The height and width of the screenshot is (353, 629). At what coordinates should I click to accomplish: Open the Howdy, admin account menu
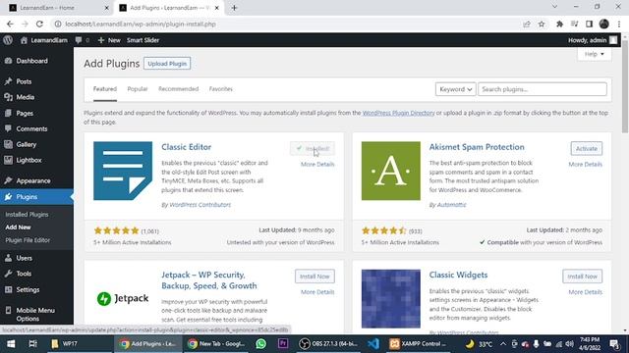point(593,40)
